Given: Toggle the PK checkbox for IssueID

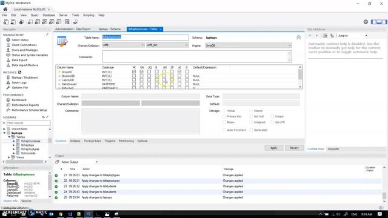Looking at the screenshot, I should pos(134,71).
